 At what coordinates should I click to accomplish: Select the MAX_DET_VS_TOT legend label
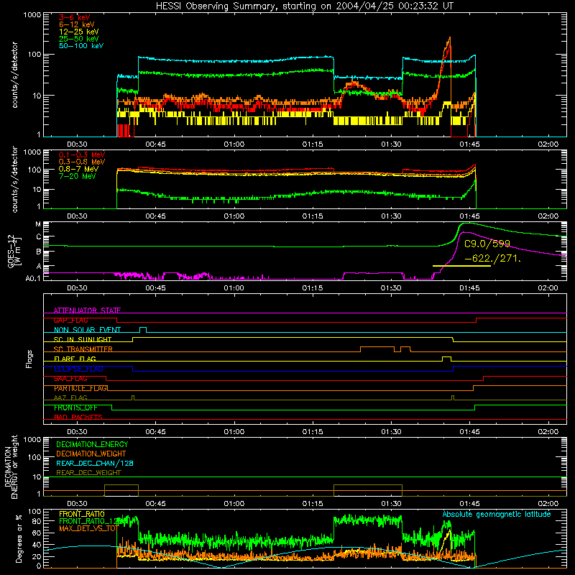[88, 528]
